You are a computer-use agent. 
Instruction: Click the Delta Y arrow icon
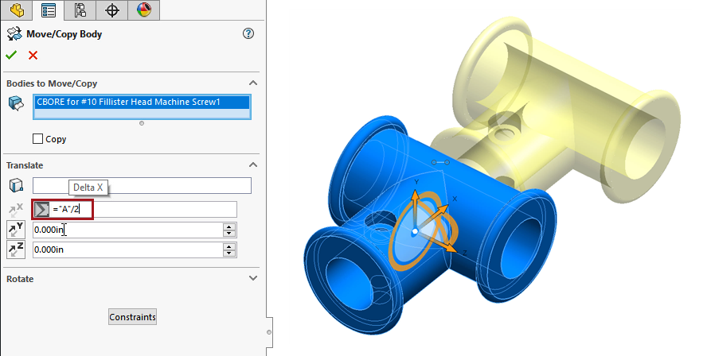pos(15,230)
